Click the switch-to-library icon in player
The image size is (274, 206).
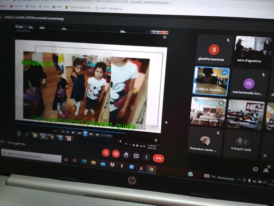(x=165, y=37)
